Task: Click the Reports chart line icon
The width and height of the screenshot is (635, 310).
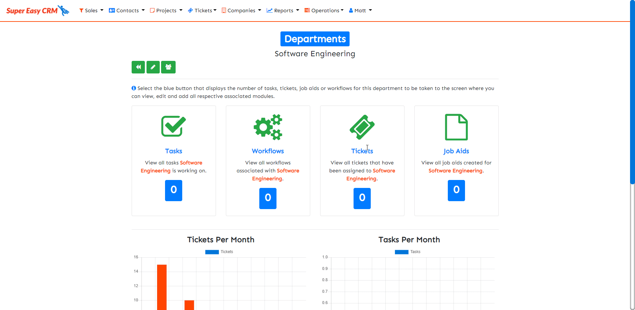Action: pyautogui.click(x=270, y=11)
